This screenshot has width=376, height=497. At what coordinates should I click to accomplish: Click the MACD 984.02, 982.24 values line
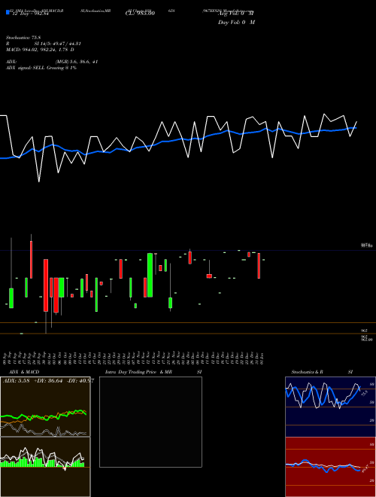click(x=40, y=50)
